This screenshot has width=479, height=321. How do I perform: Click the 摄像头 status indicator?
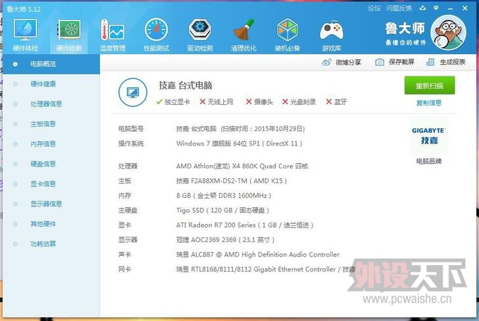259,102
